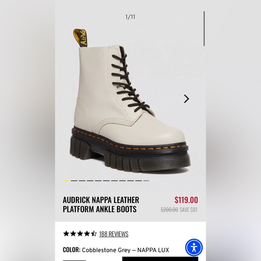Click the black button under color
Screen dimensions: 261x261
pyautogui.click(x=160, y=259)
